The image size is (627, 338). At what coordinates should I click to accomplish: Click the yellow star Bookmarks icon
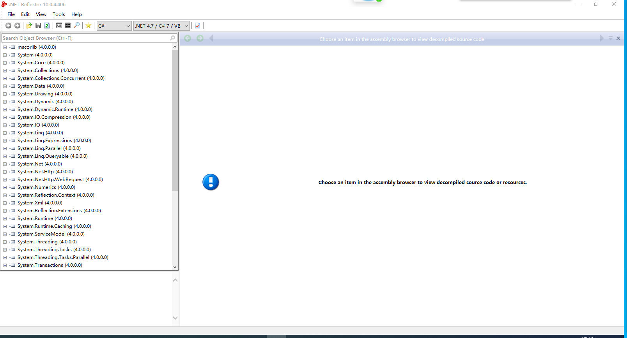coord(89,26)
